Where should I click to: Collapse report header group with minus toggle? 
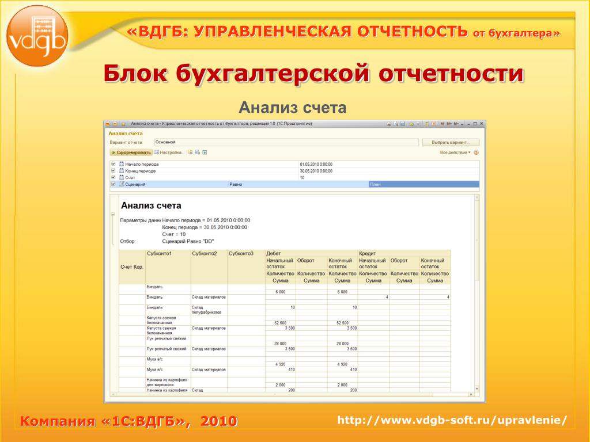[x=112, y=214]
